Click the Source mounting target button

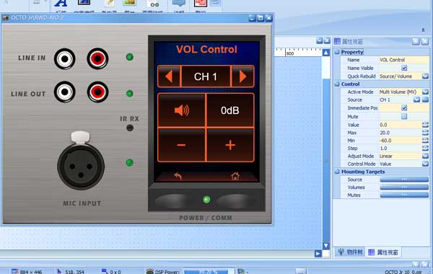coord(404,180)
